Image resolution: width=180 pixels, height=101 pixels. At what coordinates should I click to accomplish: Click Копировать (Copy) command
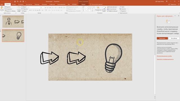pyautogui.click(x=8, y=9)
